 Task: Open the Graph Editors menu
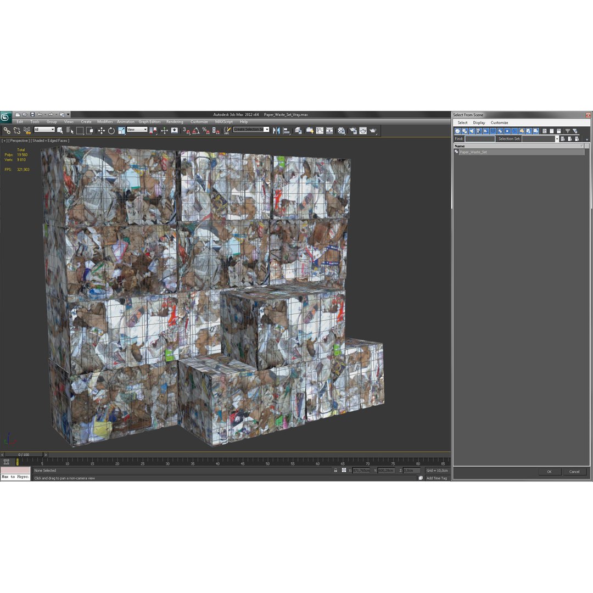pos(149,122)
